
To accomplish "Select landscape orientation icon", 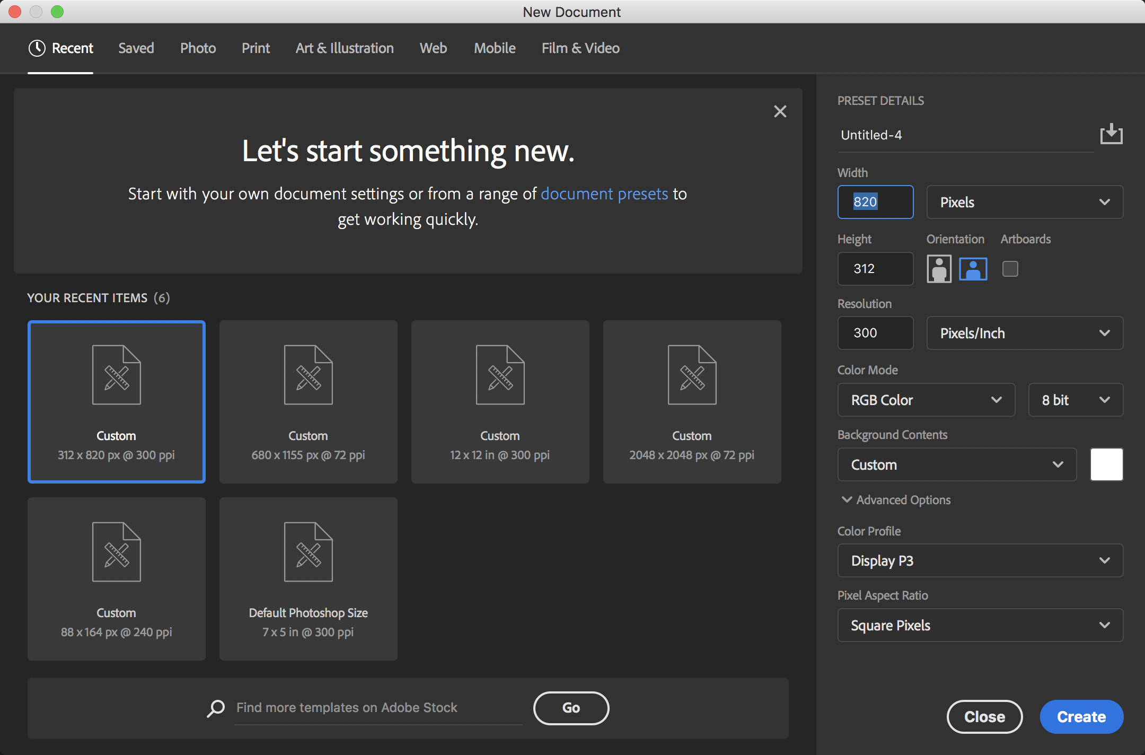I will pyautogui.click(x=973, y=269).
